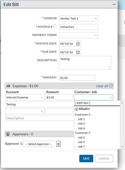The width and height of the screenshot is (125, 170).
Task: Click the empty second-row amount field
Action: [59, 111]
